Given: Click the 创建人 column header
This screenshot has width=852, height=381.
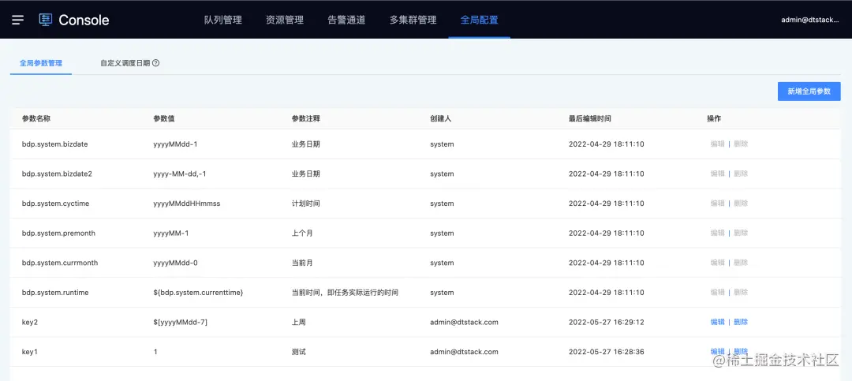Looking at the screenshot, I should pyautogui.click(x=441, y=118).
